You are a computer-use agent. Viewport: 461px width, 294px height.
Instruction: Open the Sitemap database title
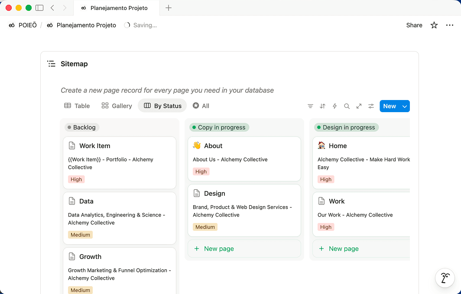[x=74, y=64]
